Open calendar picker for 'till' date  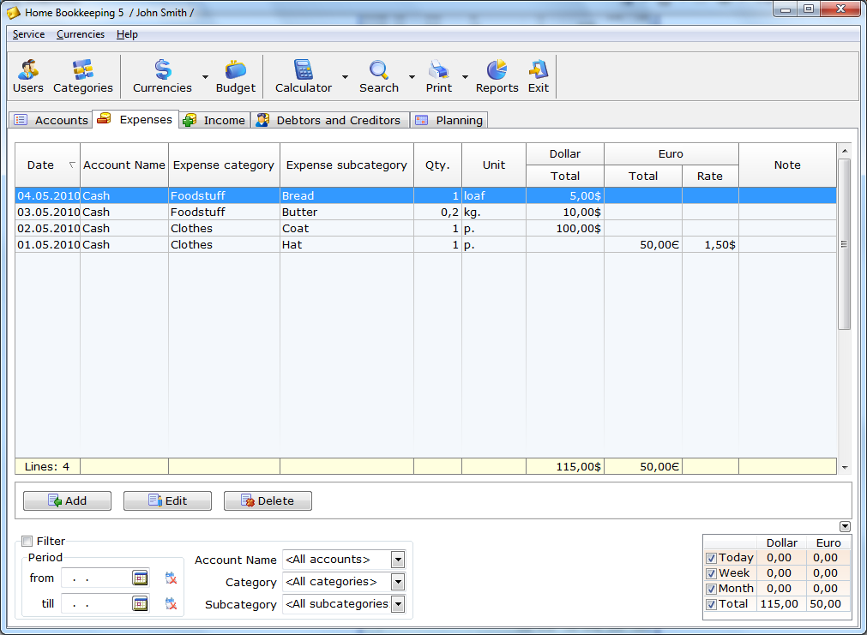(140, 604)
